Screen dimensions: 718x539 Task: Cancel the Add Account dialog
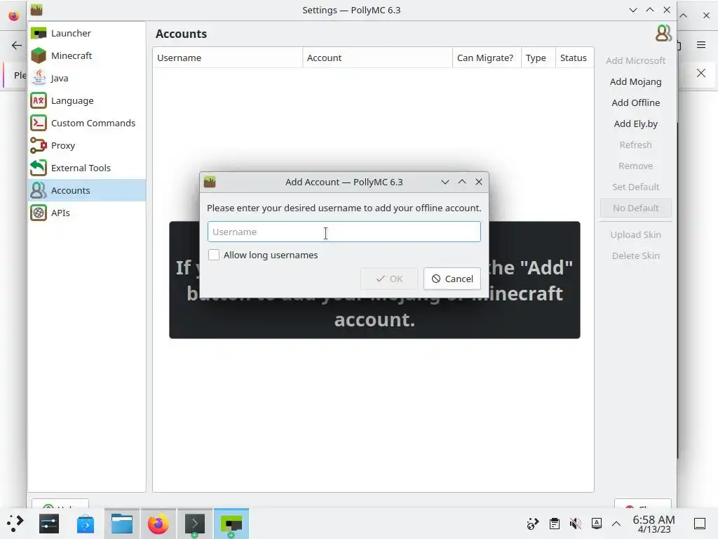pos(452,279)
